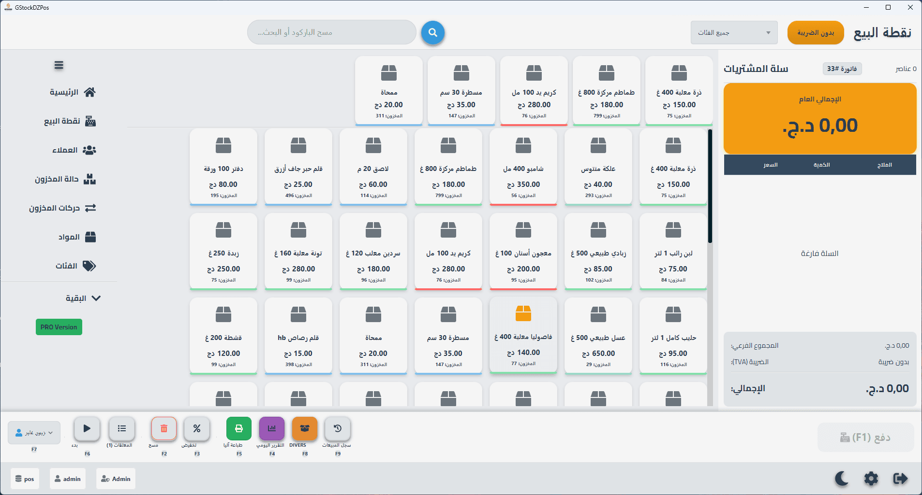Click the blue search magnifier button
Image resolution: width=922 pixels, height=495 pixels.
point(432,32)
